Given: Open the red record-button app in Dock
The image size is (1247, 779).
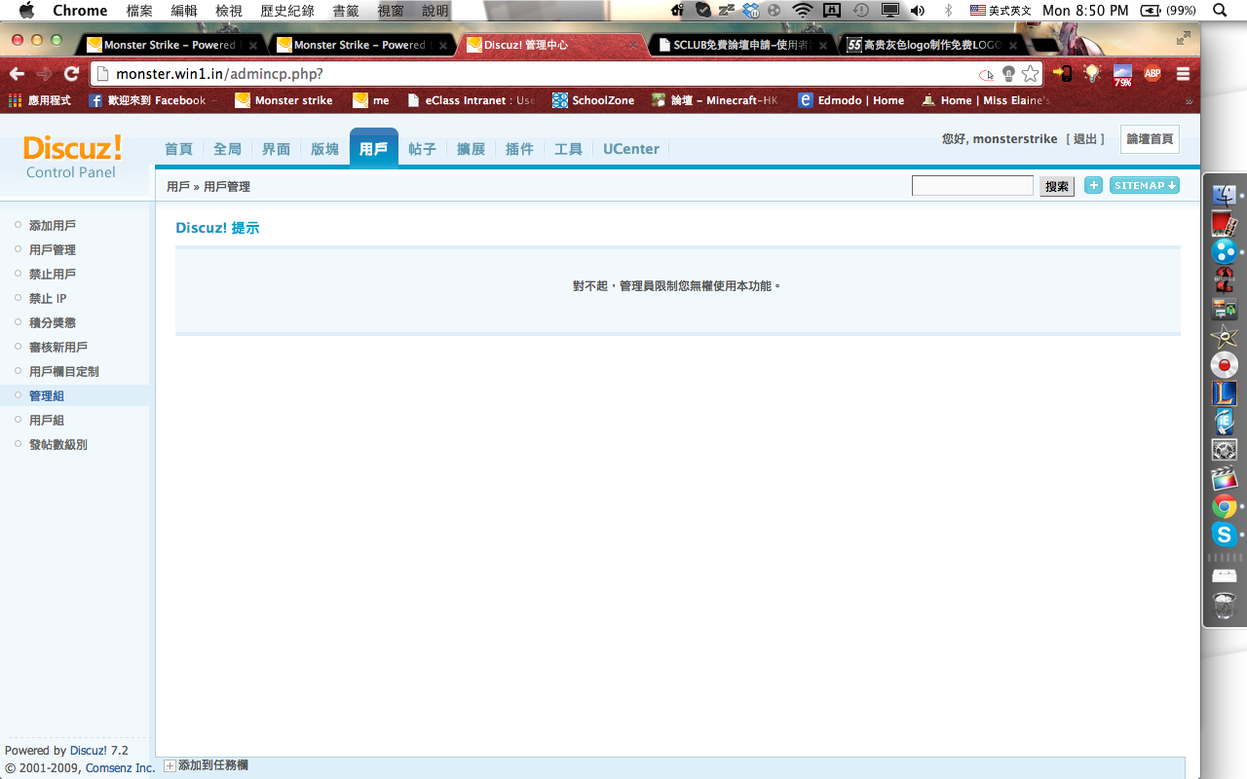Looking at the screenshot, I should (x=1225, y=365).
